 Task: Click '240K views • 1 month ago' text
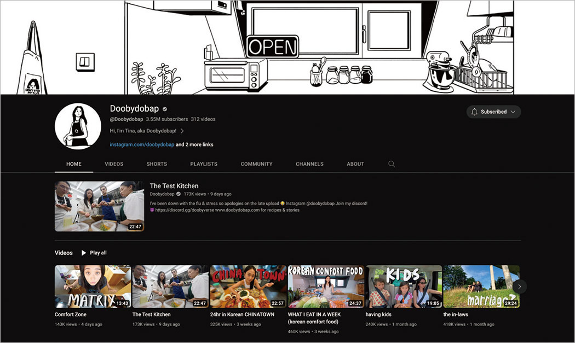[x=391, y=324]
